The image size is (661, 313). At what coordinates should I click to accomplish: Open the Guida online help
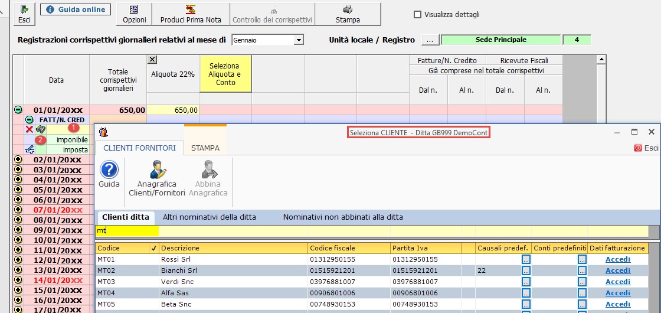tap(76, 9)
